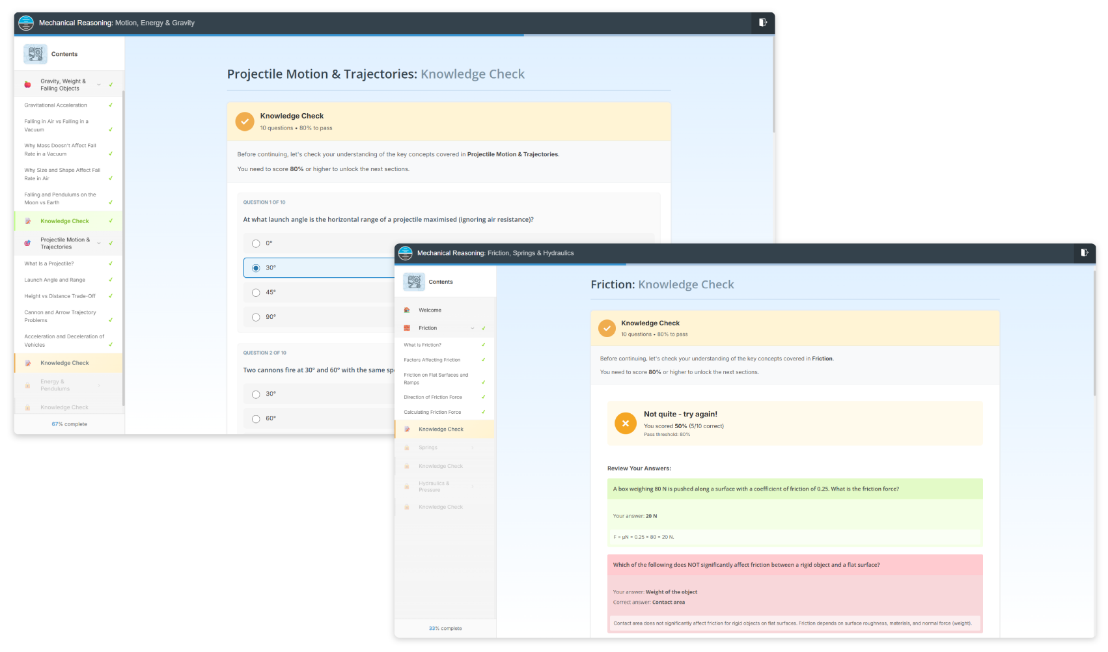Click the orange X icon in Not quite result

coord(625,424)
